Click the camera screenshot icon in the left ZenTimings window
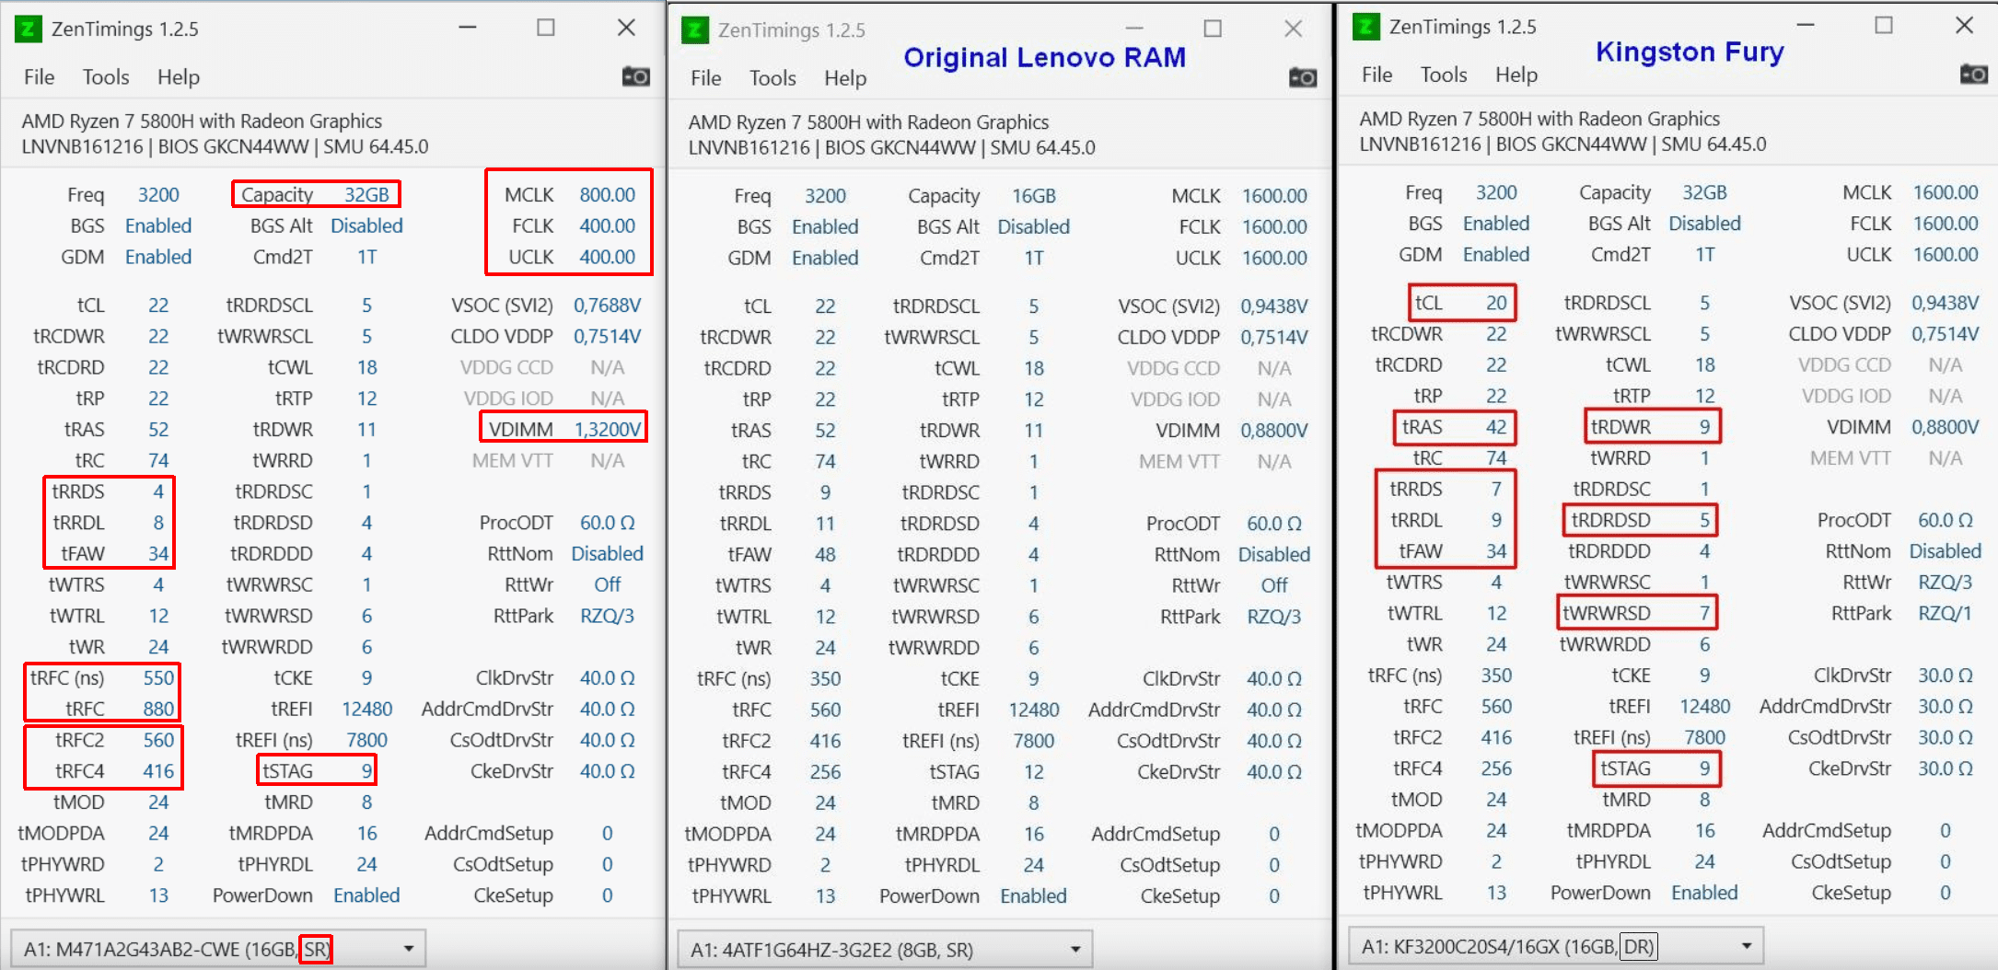 [636, 76]
